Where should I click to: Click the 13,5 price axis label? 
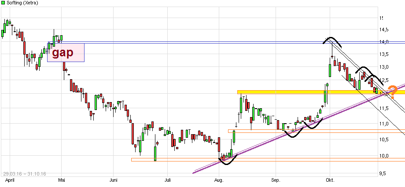[384, 54]
